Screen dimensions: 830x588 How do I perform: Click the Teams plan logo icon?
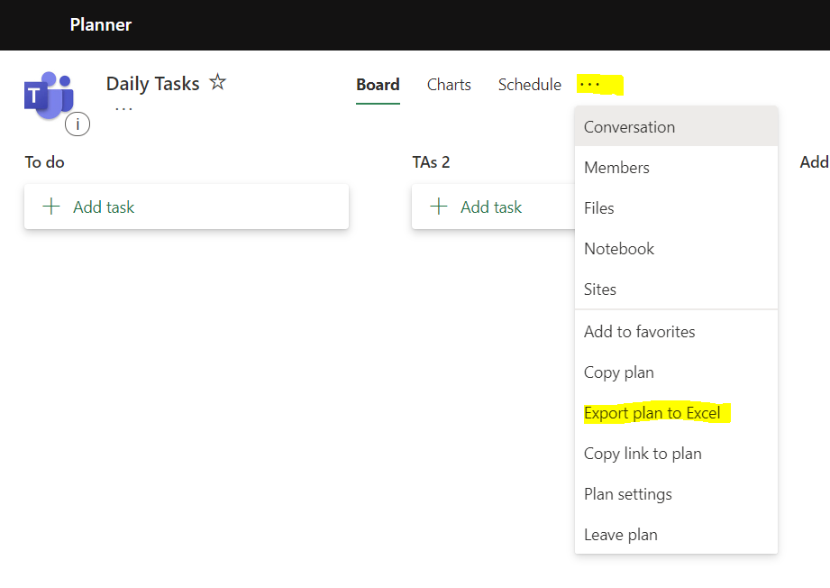coord(49,96)
